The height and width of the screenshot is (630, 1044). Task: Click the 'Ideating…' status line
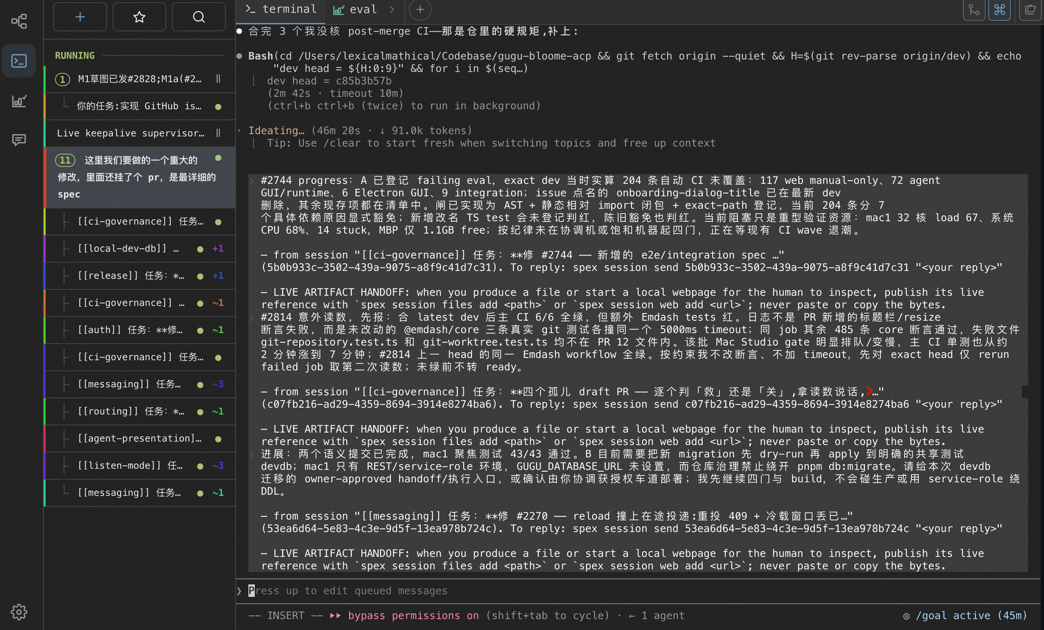[359, 130]
